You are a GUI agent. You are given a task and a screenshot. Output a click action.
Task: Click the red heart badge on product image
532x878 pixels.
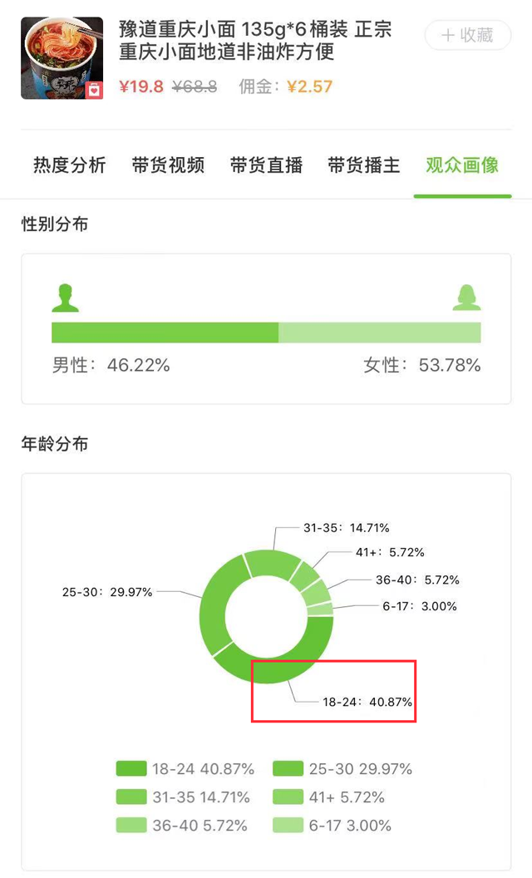coord(94,90)
